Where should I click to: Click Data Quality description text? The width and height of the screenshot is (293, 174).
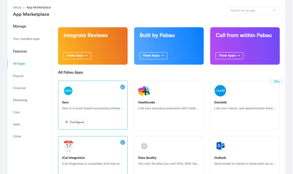169,164
